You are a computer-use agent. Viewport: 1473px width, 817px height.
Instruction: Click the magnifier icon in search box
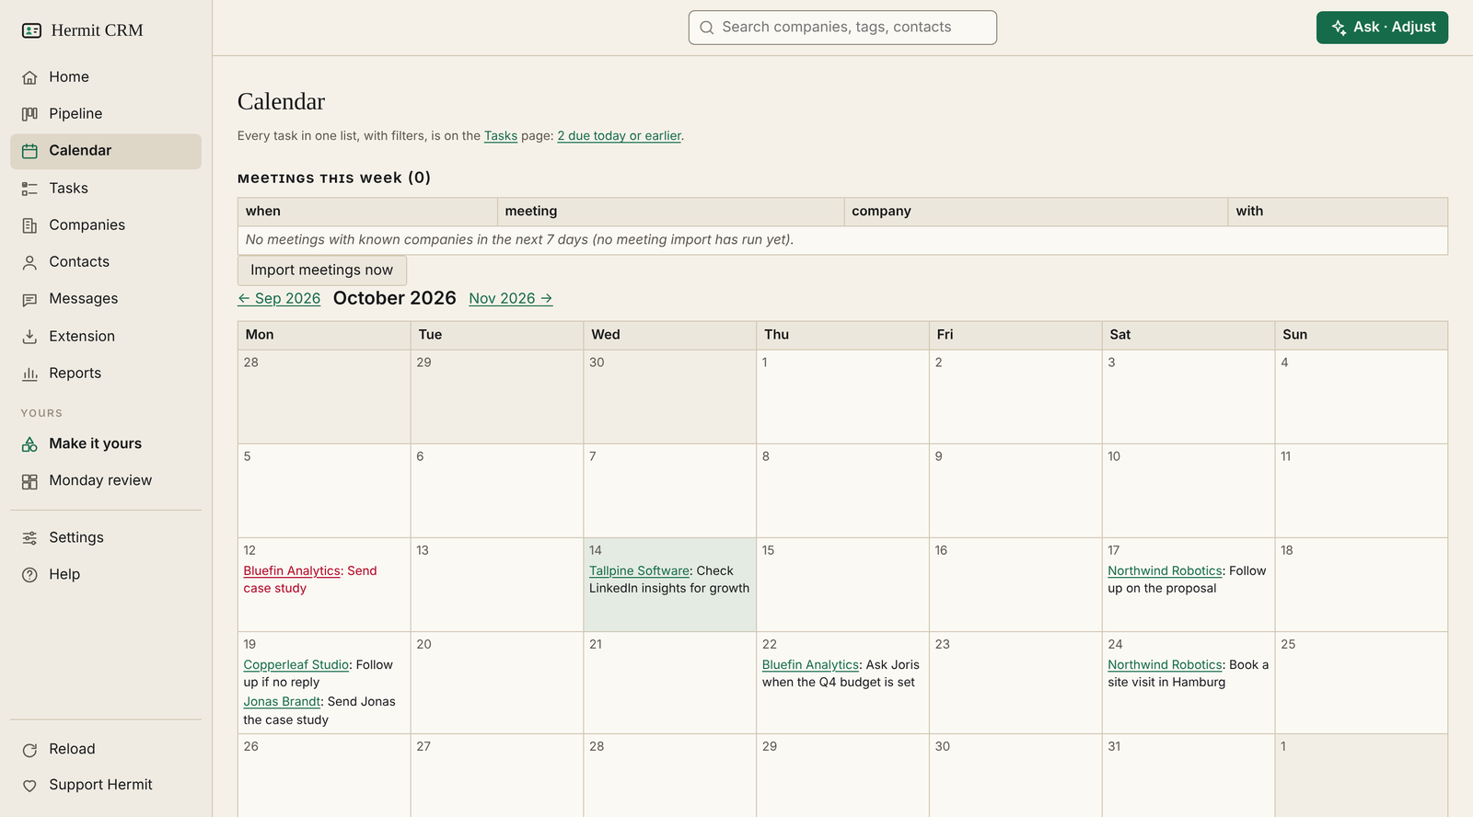707,28
